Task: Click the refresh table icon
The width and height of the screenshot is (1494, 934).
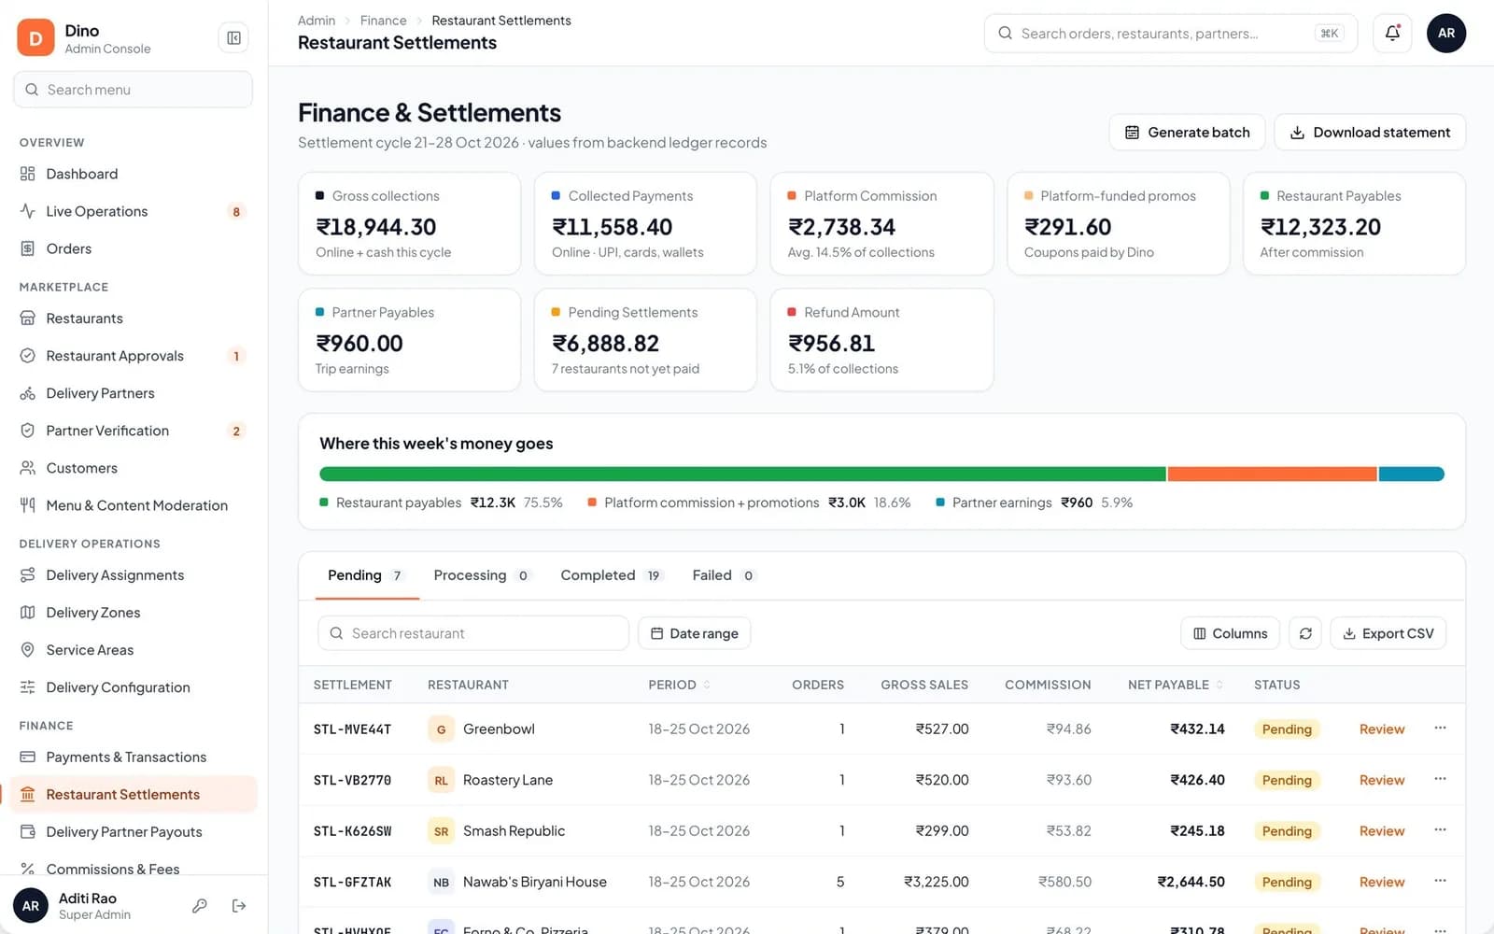Action: 1305,633
